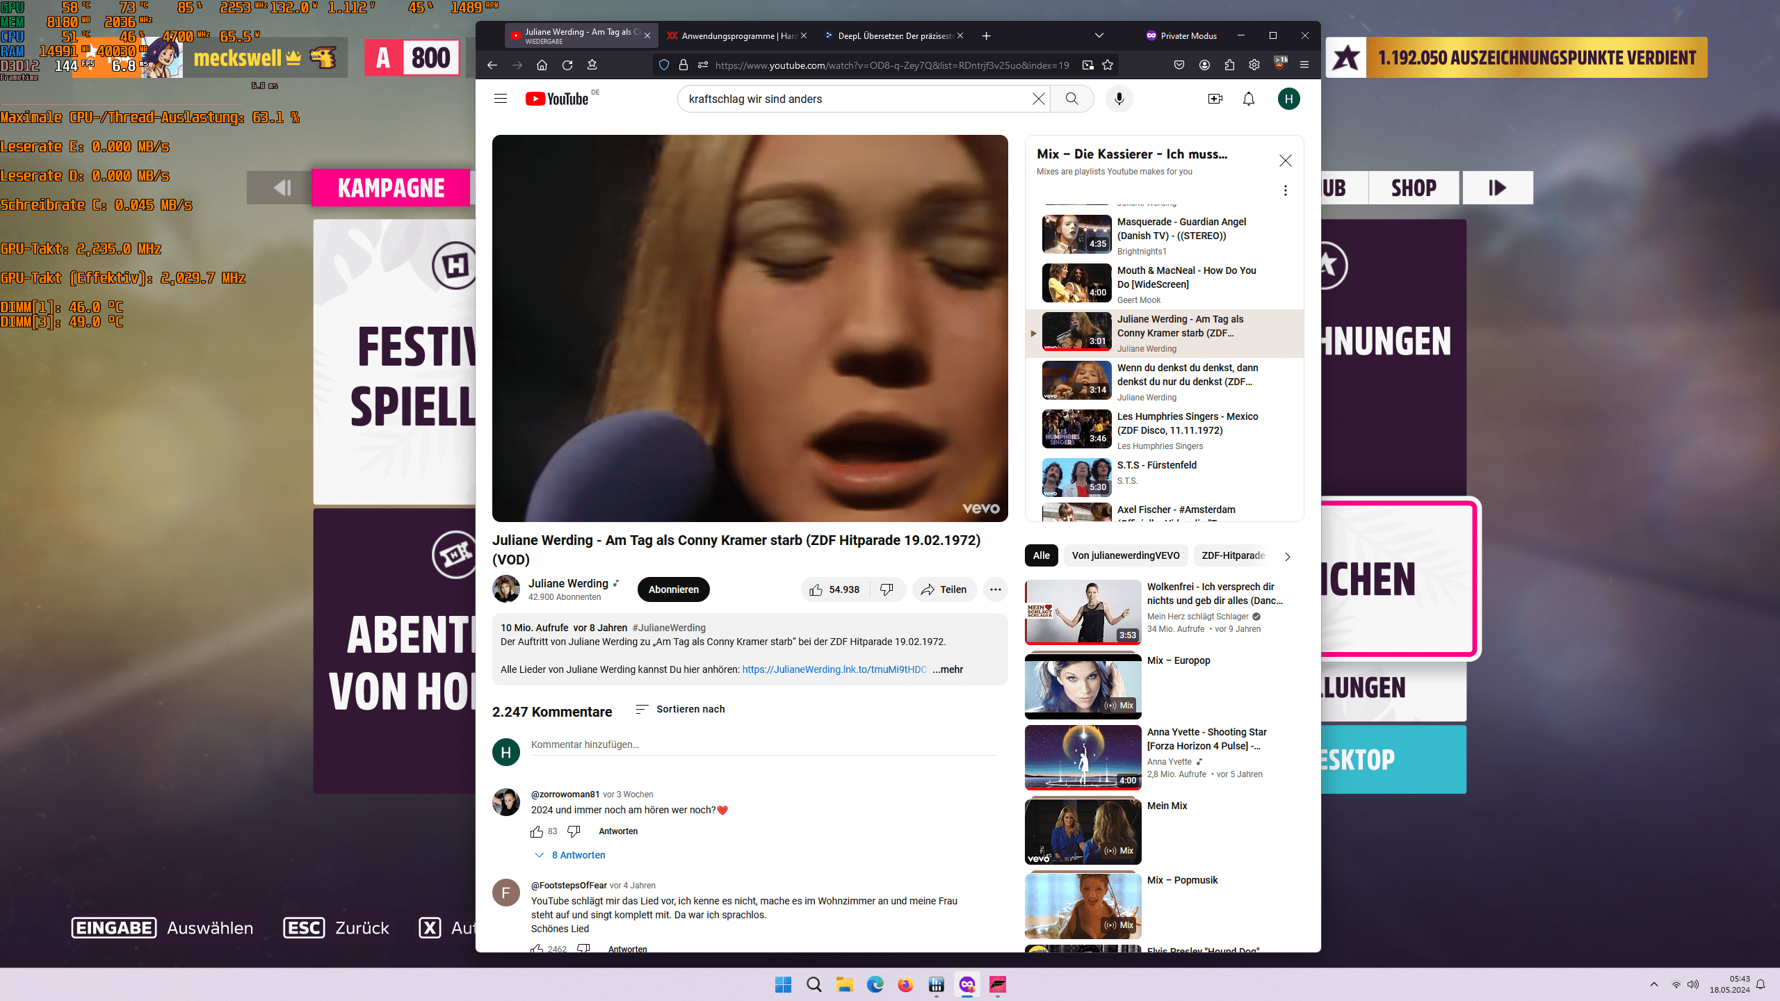Expand 8 Antworten replies

pyautogui.click(x=570, y=855)
